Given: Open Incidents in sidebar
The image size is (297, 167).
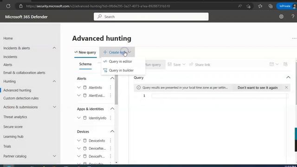Looking at the screenshot, I should (x=10, y=57).
